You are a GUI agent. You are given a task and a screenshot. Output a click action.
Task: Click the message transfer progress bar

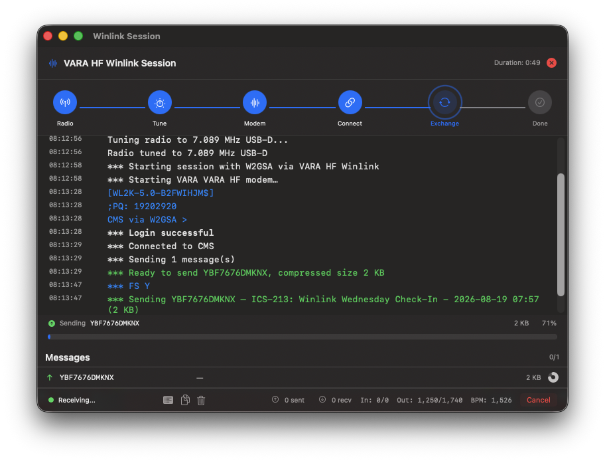coord(302,337)
